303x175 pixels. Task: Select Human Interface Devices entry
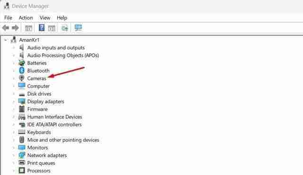click(55, 117)
